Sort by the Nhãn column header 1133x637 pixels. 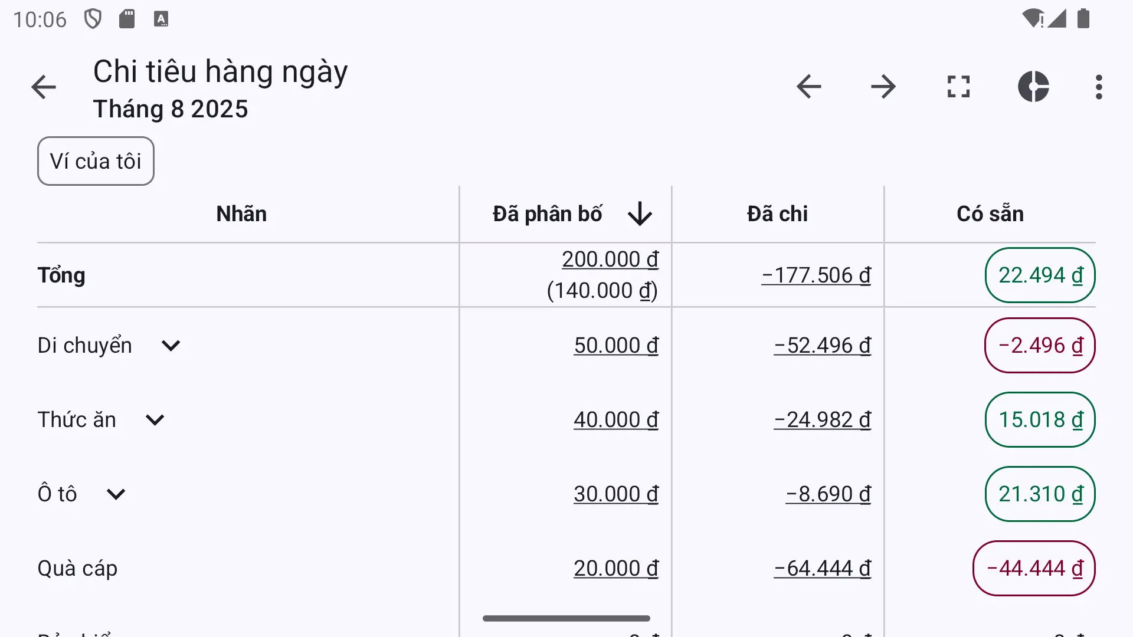[241, 214]
